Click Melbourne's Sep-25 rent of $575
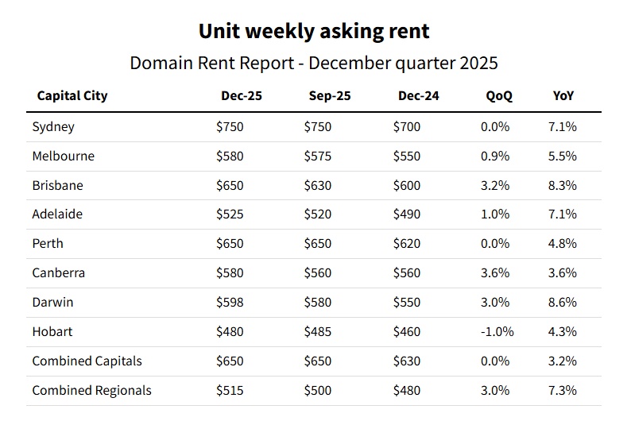631x421 pixels. click(x=318, y=156)
